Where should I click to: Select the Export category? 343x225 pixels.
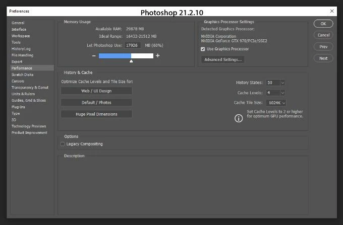tap(17, 62)
